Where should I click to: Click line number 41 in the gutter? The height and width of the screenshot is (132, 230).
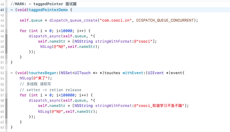coord(2,10)
